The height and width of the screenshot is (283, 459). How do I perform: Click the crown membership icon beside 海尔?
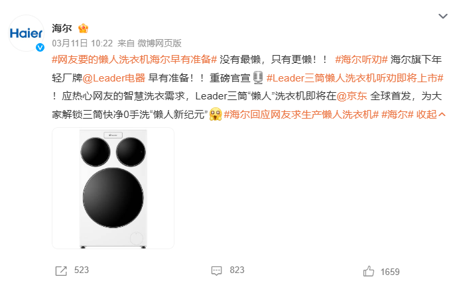83,28
